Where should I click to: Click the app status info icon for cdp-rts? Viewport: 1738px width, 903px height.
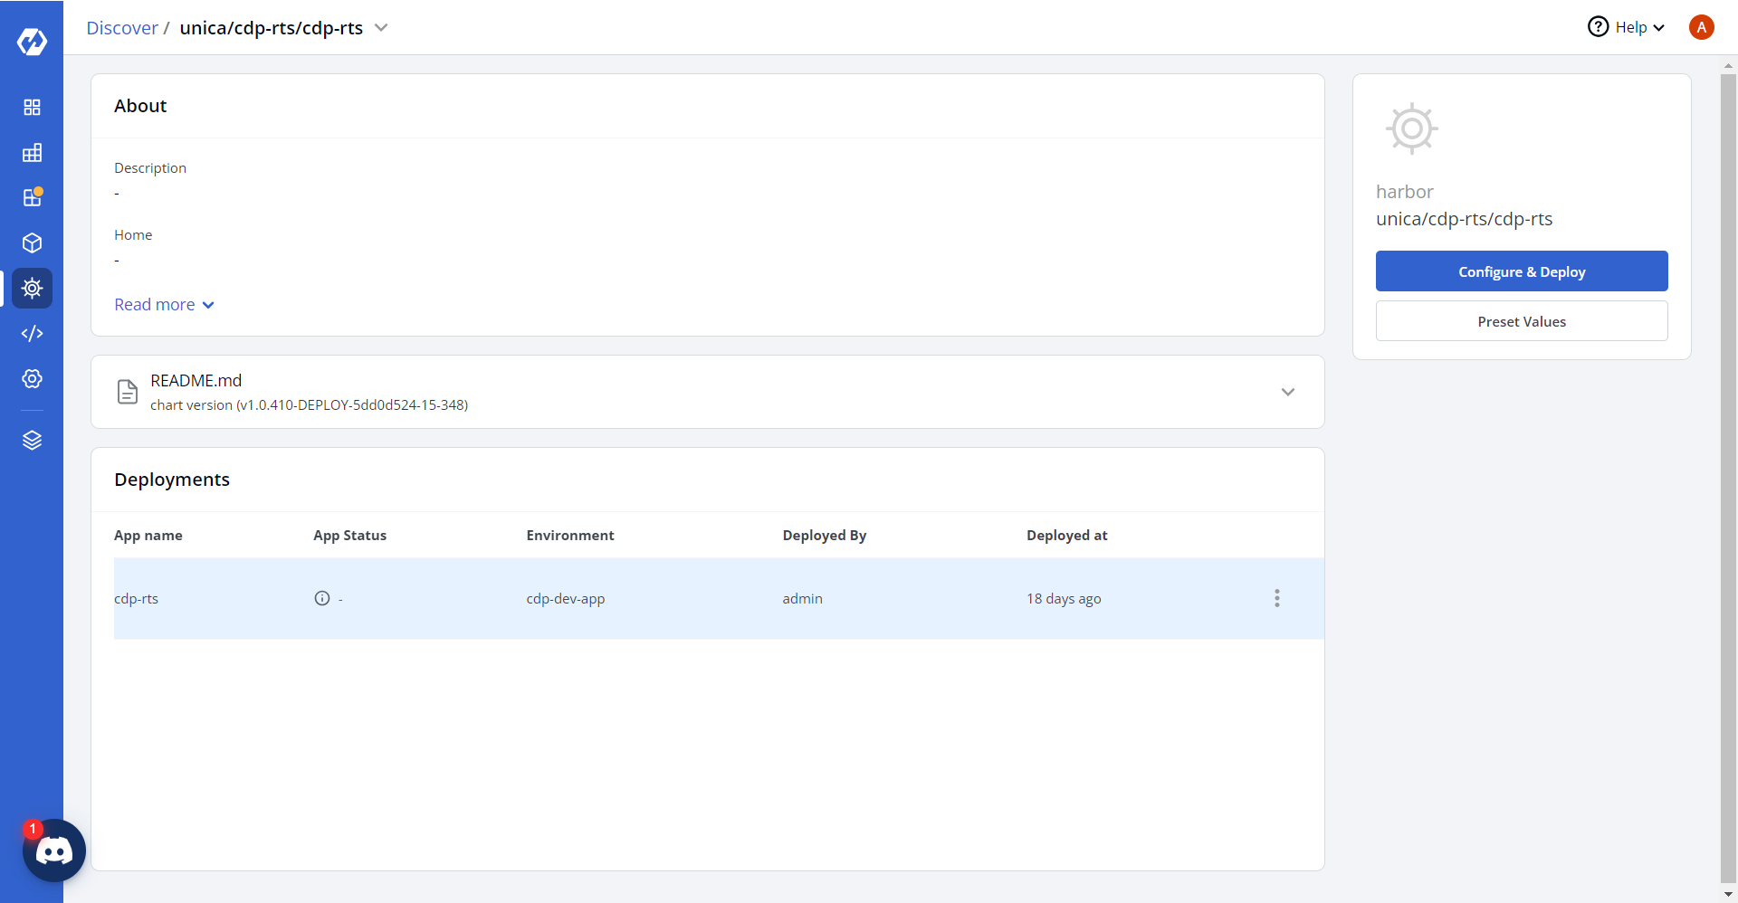point(322,598)
